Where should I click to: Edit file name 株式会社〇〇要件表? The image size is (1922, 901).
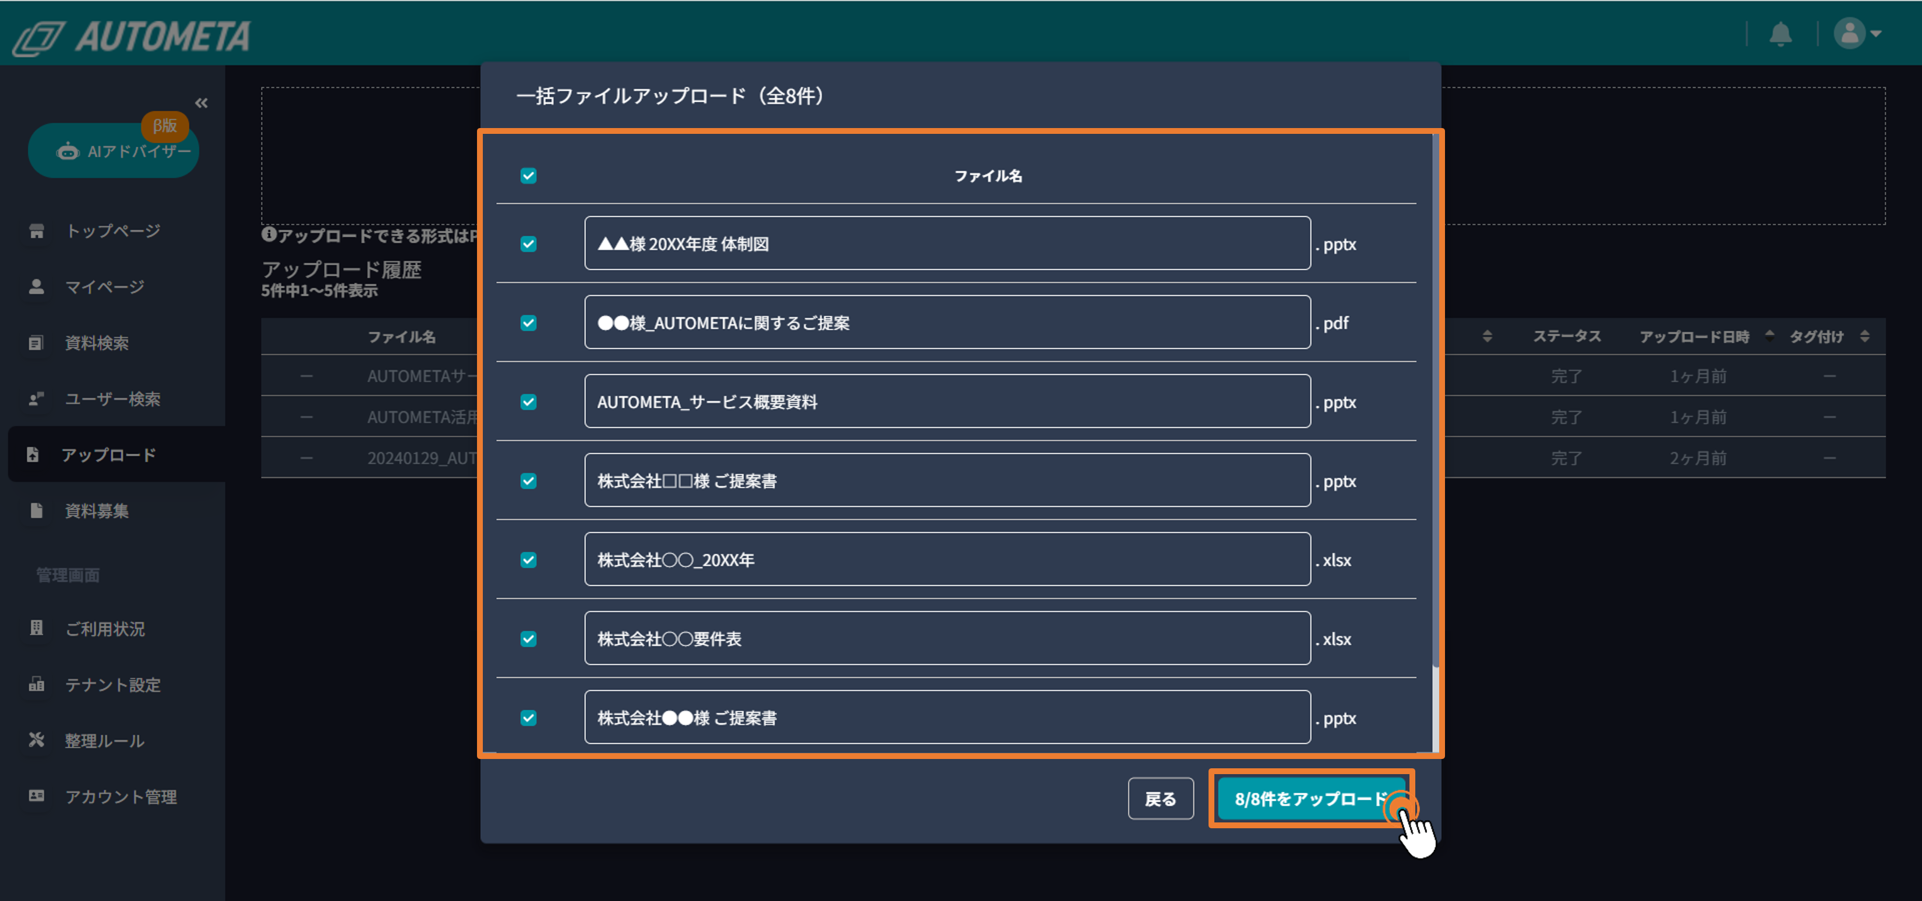948,638
